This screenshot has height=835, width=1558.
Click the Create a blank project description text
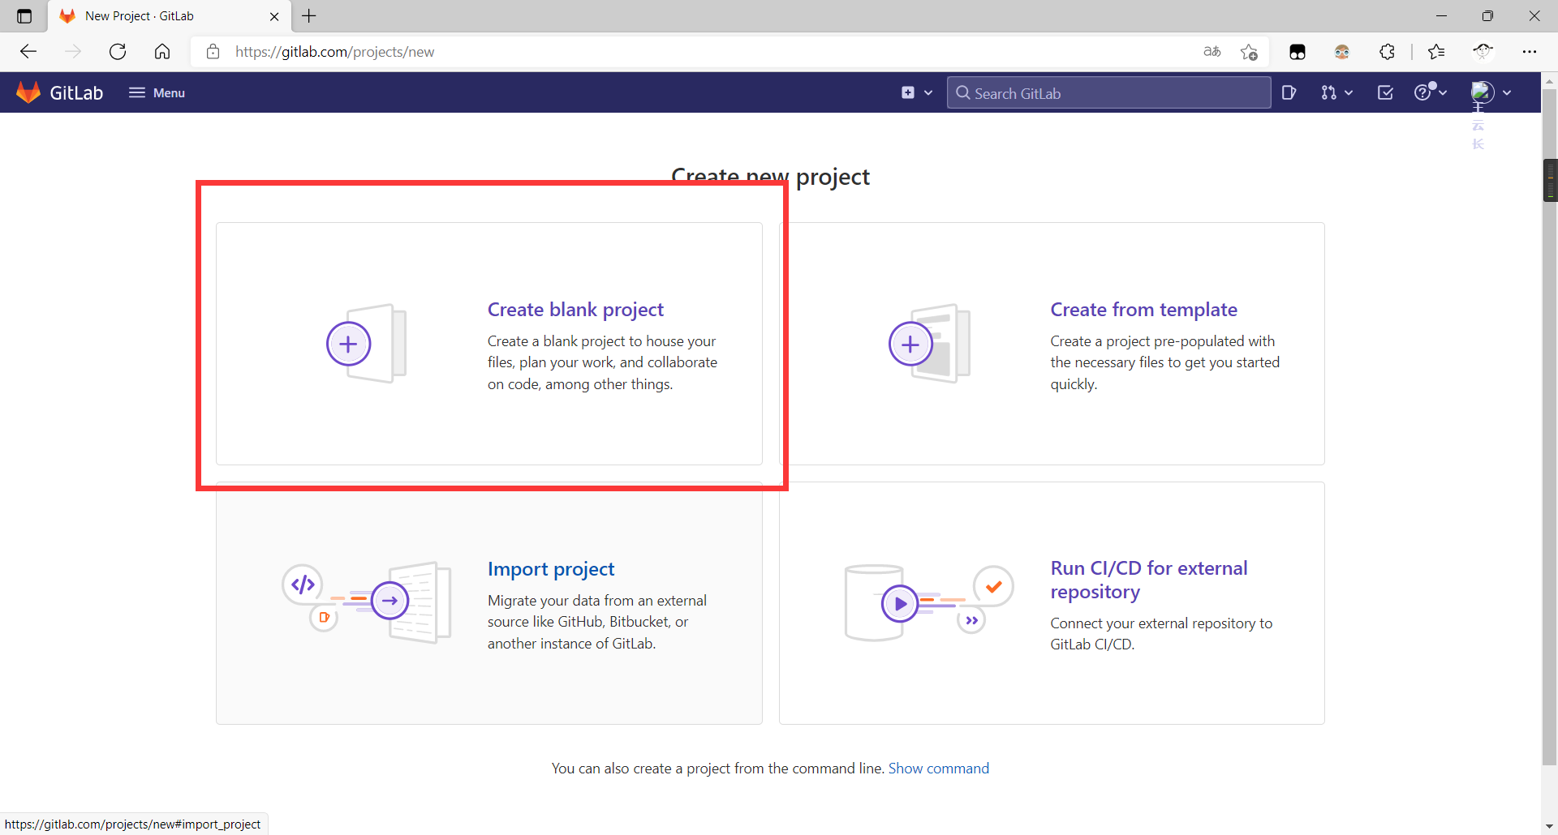[x=602, y=362]
